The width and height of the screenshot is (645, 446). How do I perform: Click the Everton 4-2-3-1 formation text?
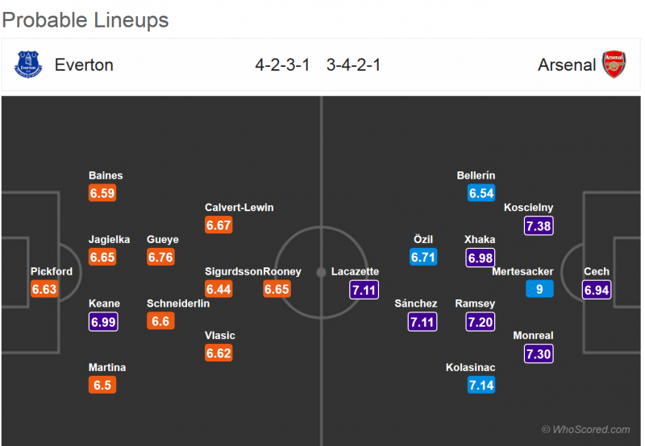(282, 64)
